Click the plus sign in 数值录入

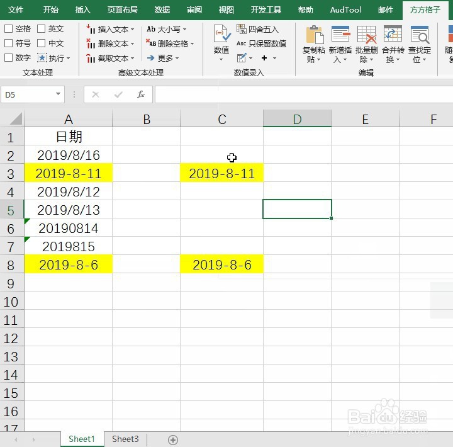[x=264, y=58]
